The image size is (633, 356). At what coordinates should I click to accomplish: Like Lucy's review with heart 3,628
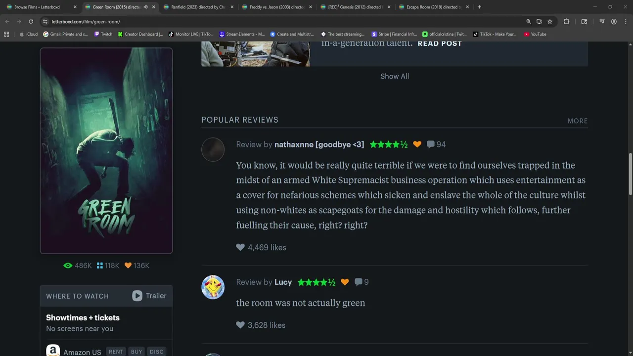pyautogui.click(x=240, y=325)
